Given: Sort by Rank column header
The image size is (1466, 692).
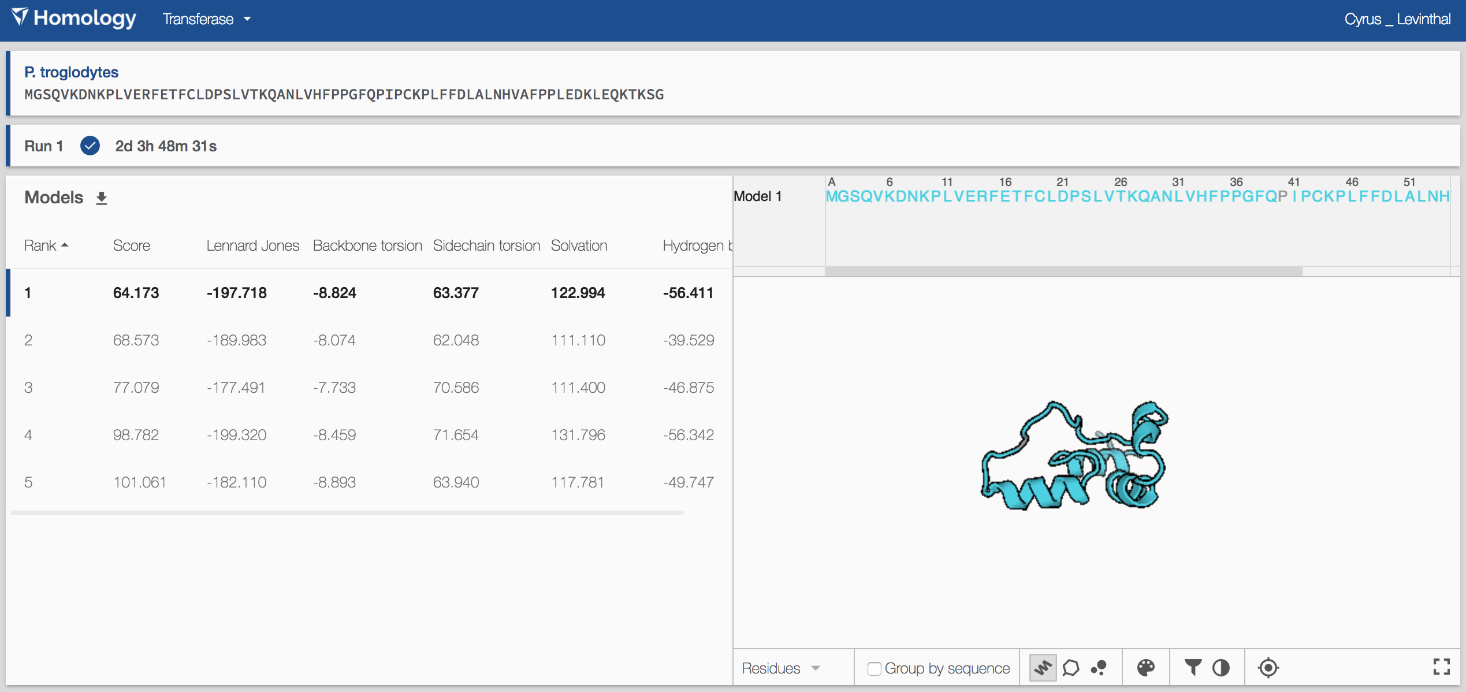Looking at the screenshot, I should pyautogui.click(x=46, y=245).
